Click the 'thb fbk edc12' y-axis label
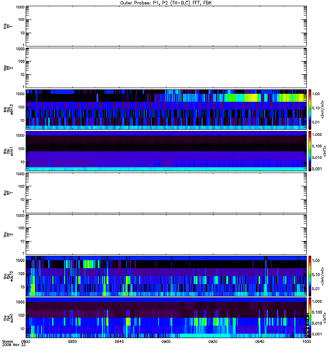332x354 pixels. point(8,109)
